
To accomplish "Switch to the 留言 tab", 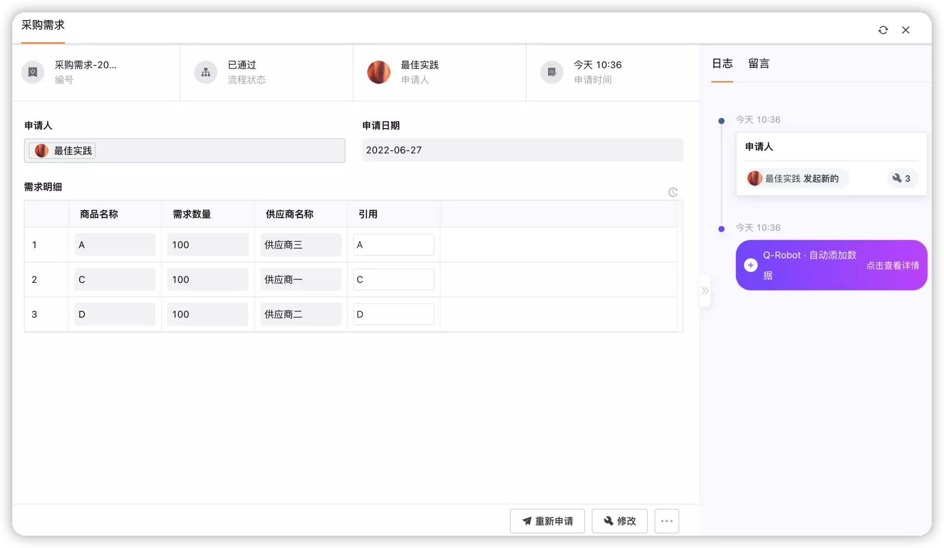I will 759,63.
